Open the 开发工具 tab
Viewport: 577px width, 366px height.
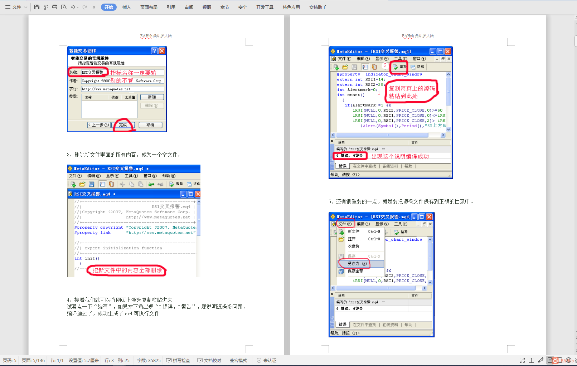click(265, 7)
